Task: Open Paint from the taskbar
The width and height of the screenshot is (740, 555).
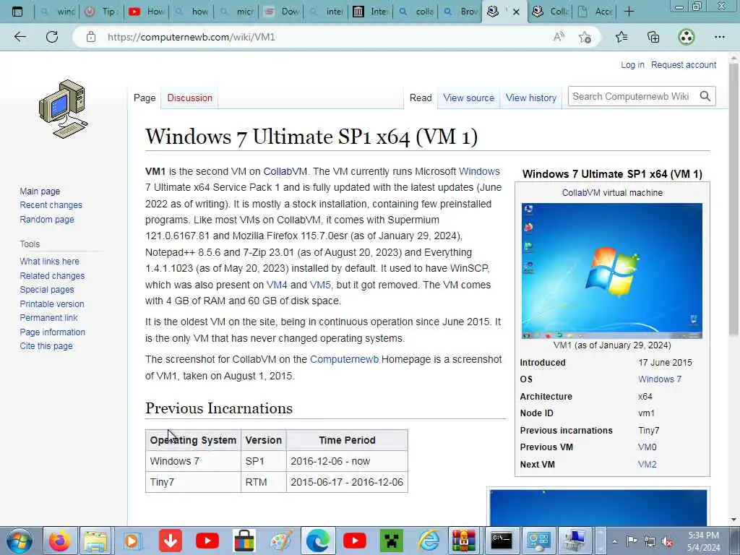Action: pyautogui.click(x=281, y=541)
